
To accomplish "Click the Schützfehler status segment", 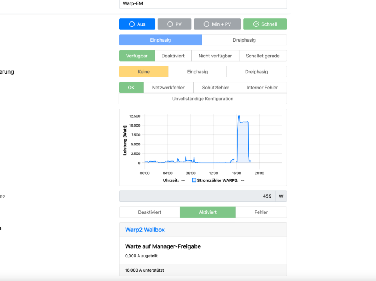I will [215, 88].
